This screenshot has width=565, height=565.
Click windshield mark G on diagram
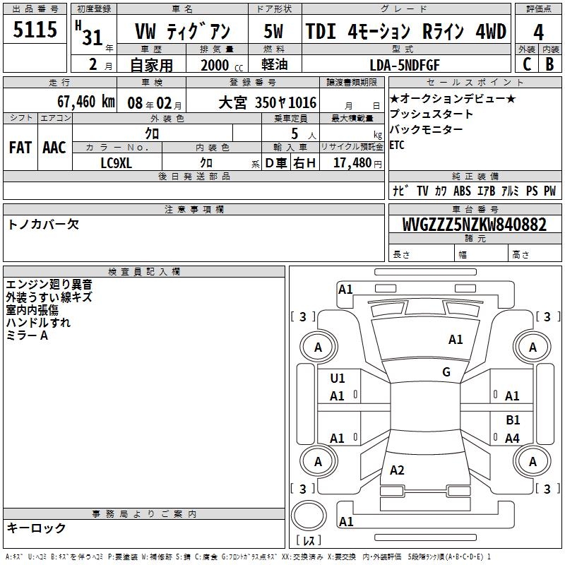(x=446, y=372)
